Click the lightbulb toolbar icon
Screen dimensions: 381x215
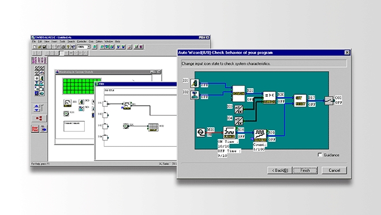68,47
